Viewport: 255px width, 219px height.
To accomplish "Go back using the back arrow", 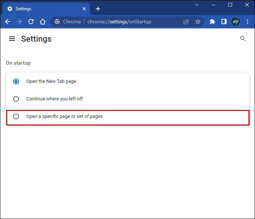I will 8,22.
